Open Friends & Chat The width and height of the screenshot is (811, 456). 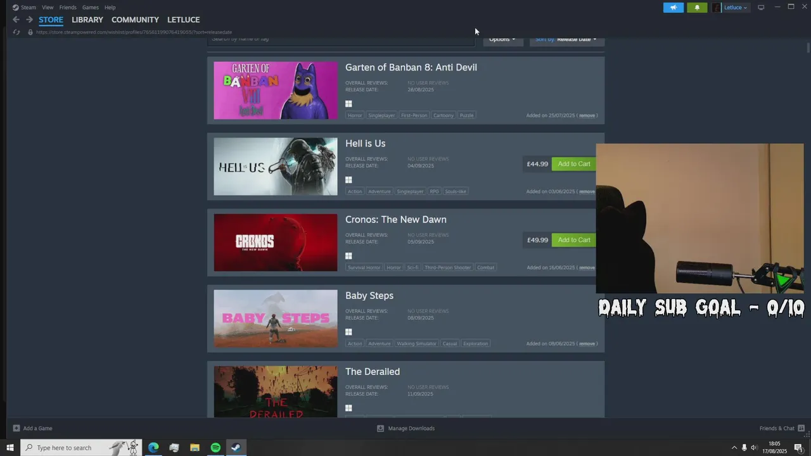[782, 428]
